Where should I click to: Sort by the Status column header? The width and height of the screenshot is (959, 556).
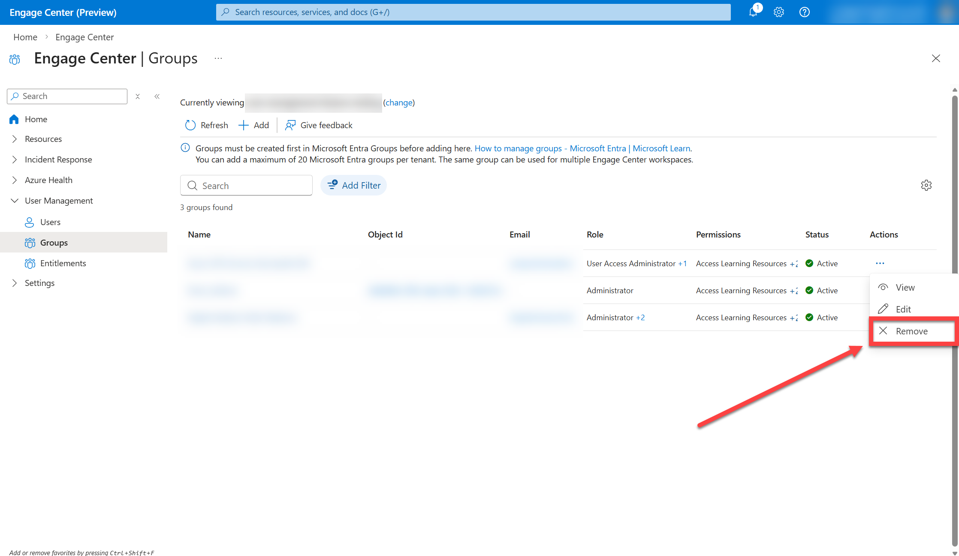817,234
